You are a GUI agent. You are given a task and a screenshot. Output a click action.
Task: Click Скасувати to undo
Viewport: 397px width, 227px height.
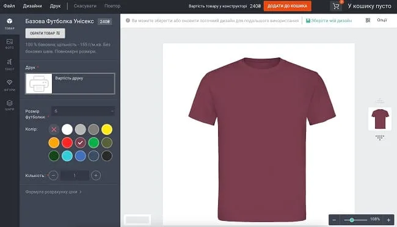pos(85,6)
